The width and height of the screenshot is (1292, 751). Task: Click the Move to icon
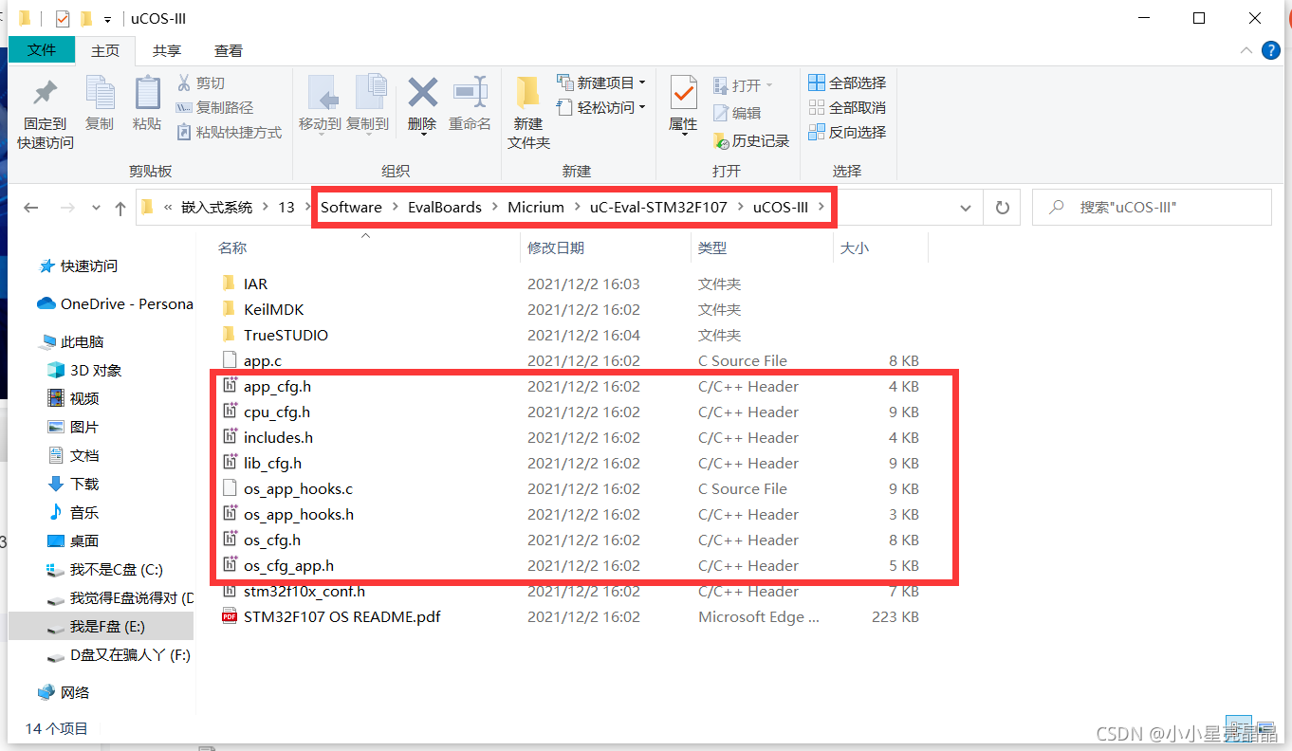click(323, 93)
